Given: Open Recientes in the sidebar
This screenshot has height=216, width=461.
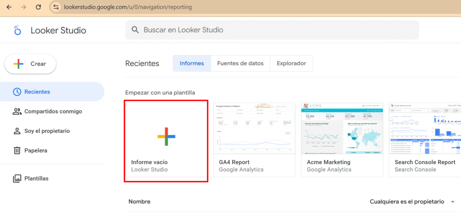Looking at the screenshot, I should (52, 92).
